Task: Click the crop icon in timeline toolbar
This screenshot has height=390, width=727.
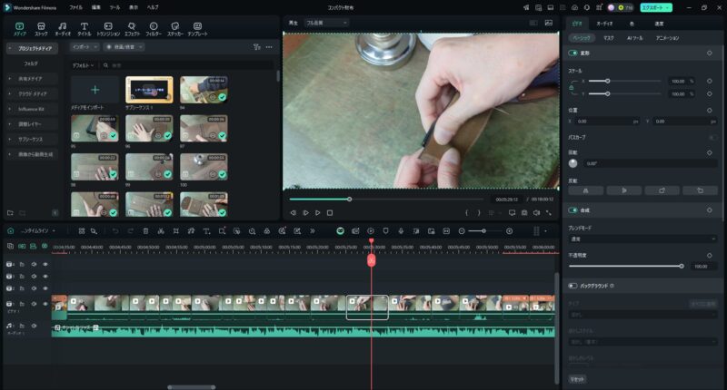Action: pos(175,231)
